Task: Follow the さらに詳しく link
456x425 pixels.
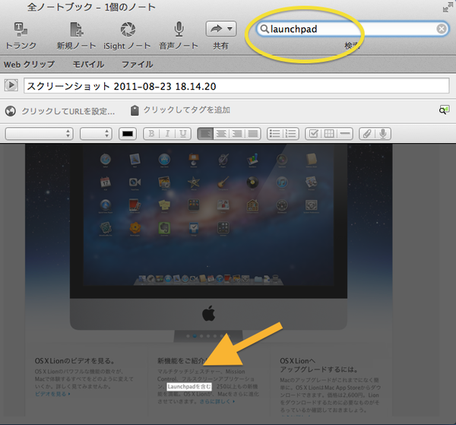Action: (x=217, y=401)
